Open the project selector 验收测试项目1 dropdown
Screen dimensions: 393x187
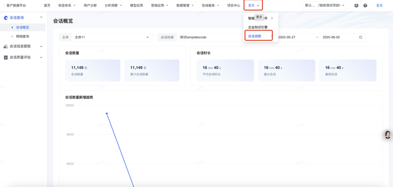pyautogui.click(x=325, y=6)
